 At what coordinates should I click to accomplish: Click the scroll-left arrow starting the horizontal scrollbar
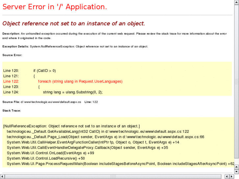coord(2,177)
